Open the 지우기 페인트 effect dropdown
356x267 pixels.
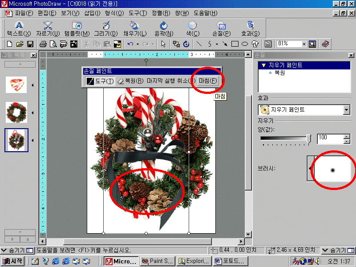pos(346,110)
